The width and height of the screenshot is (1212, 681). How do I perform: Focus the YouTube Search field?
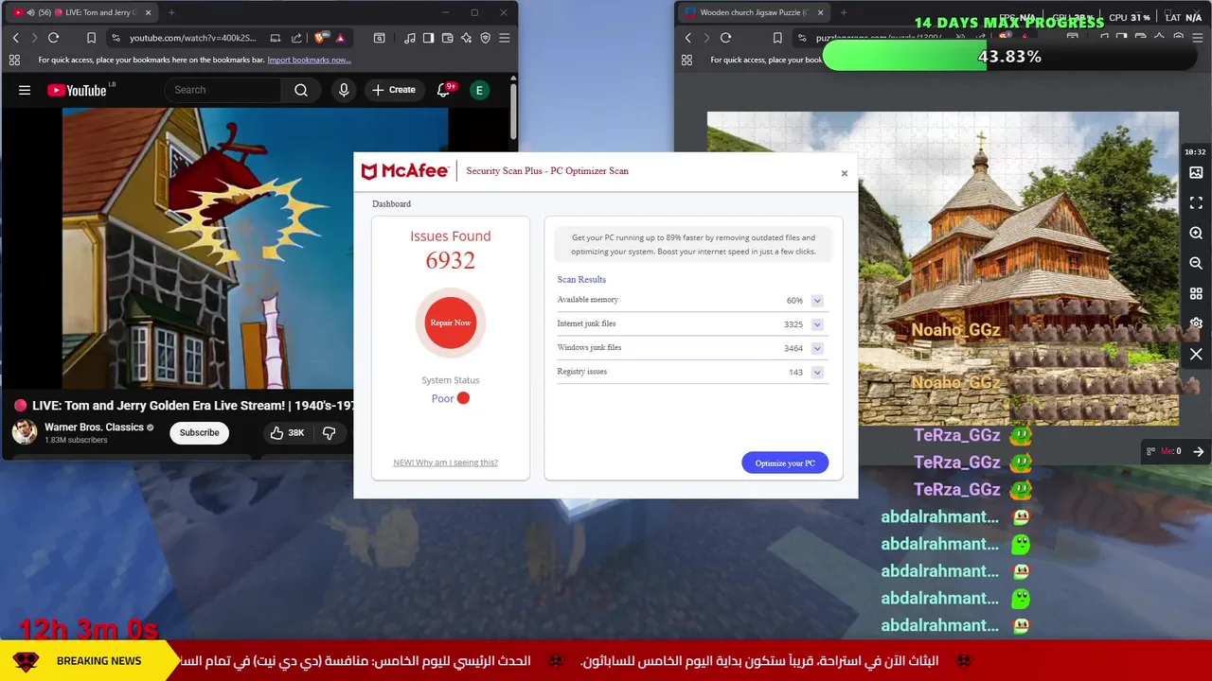point(223,90)
